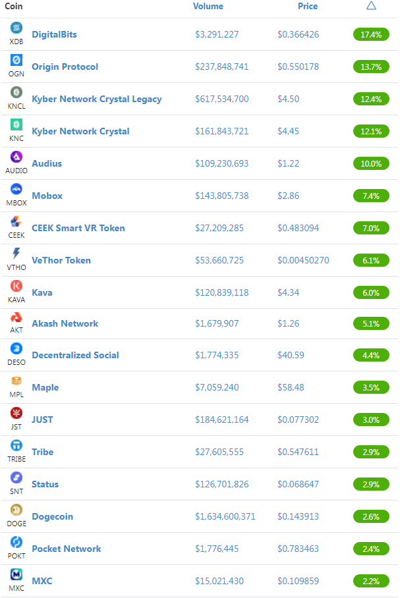The height and width of the screenshot is (598, 400).
Task: Click the Dogecoin DOGE coin icon
Action: click(x=16, y=510)
